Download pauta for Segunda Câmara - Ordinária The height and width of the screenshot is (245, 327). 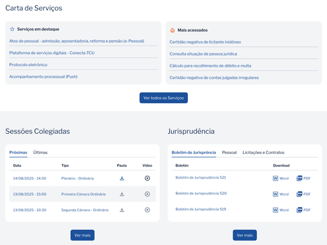click(122, 210)
